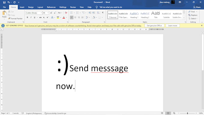This screenshot has width=204, height=115.
Task: Increase font size with Grow Font
Action: pyautogui.click(x=51, y=13)
